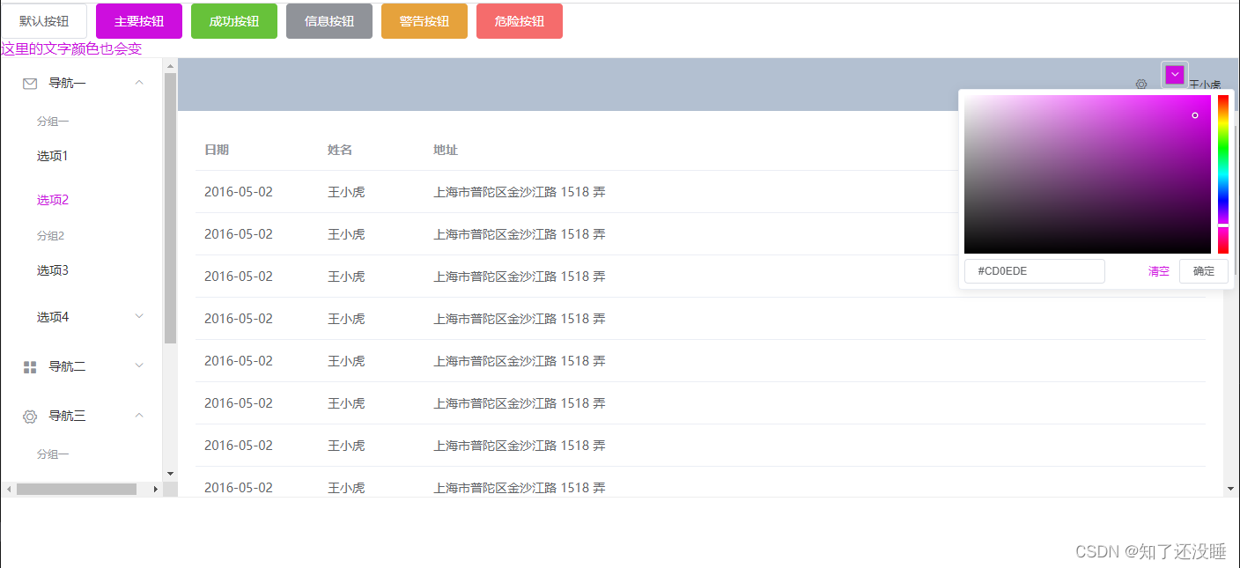Open the header settings gear icon
The width and height of the screenshot is (1240, 568).
[x=1141, y=85]
